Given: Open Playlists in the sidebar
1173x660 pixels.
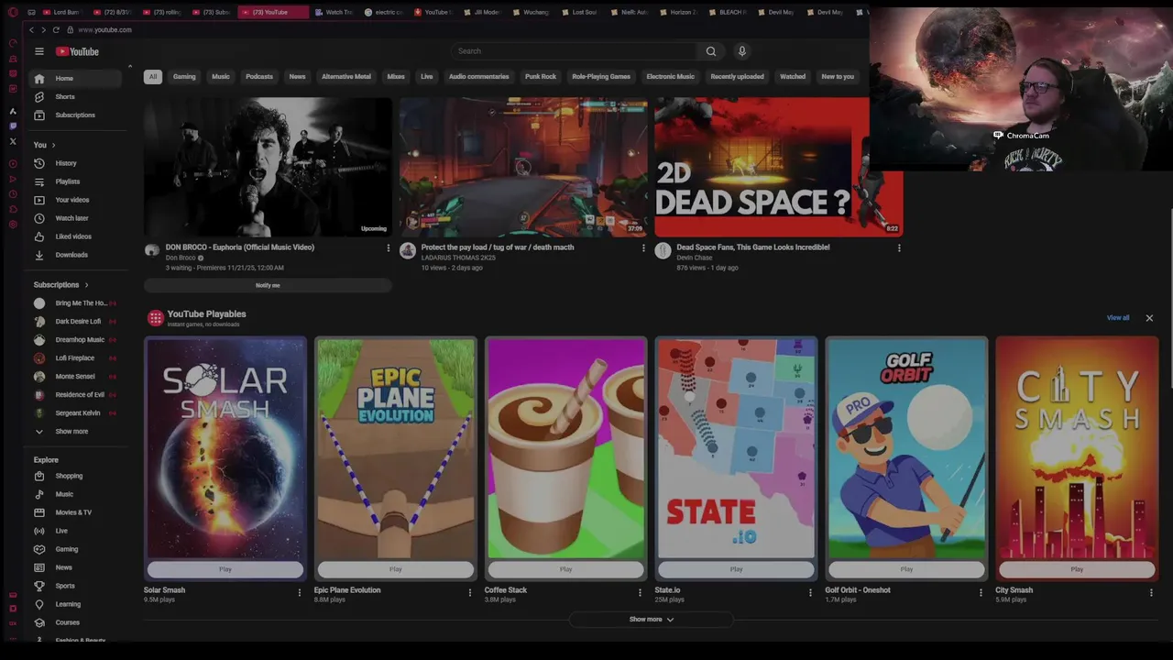Looking at the screenshot, I should pos(75,181).
